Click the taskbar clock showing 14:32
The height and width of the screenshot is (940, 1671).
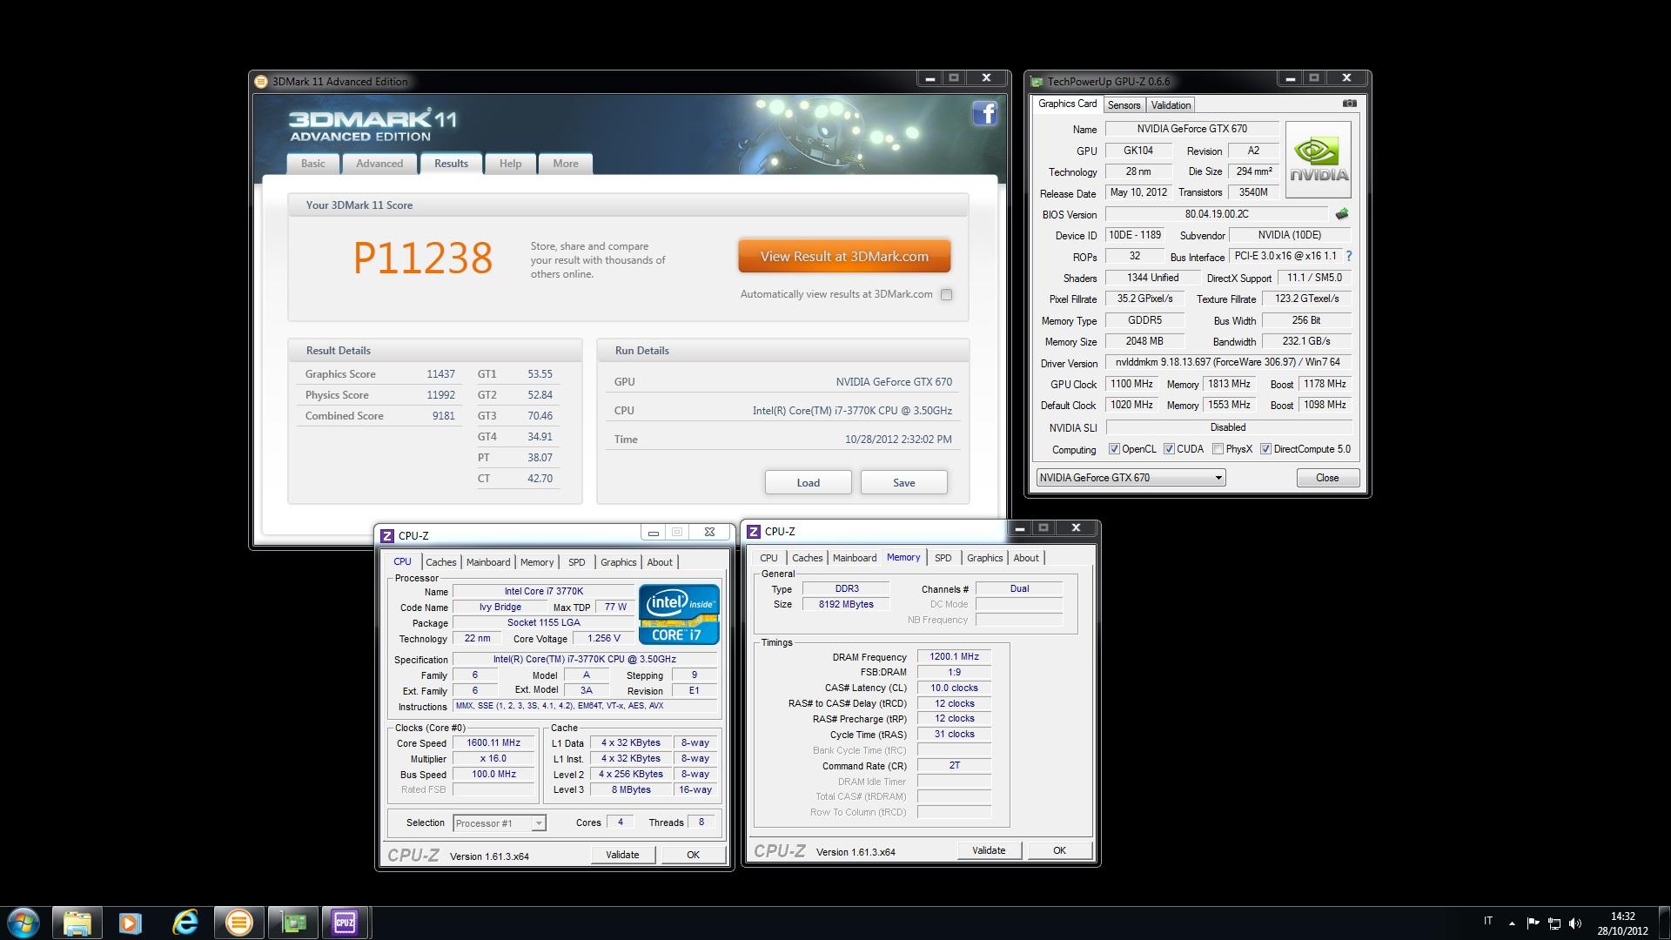tap(1622, 923)
